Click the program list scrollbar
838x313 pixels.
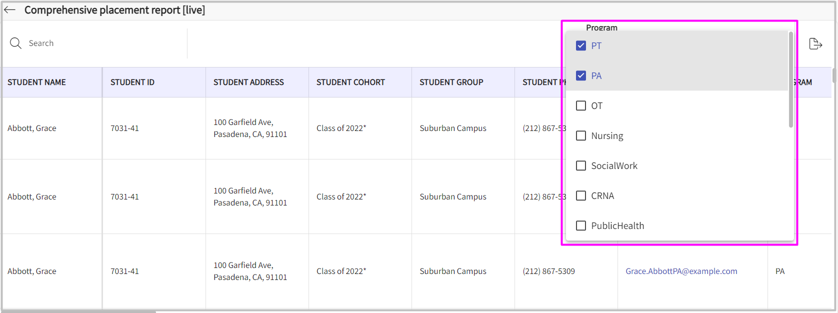(x=790, y=80)
